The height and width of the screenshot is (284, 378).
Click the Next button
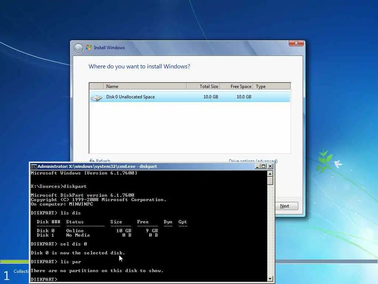(286, 206)
